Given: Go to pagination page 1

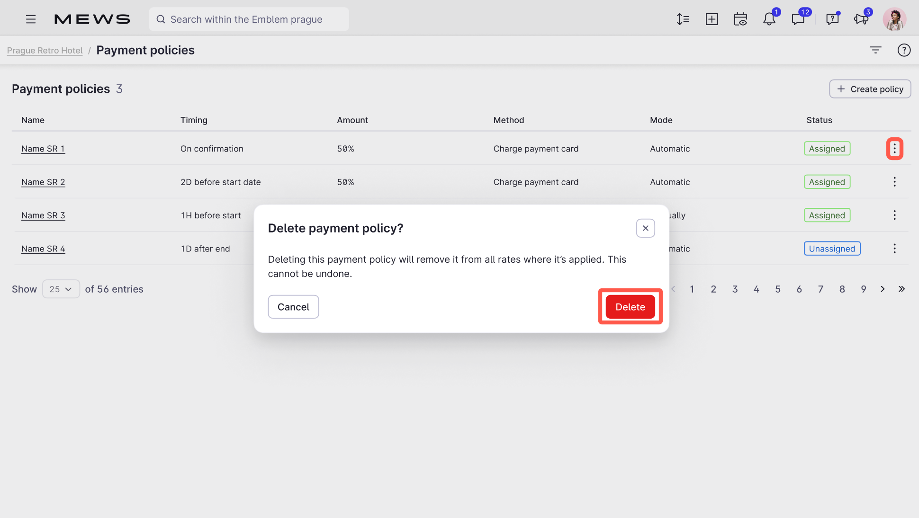Looking at the screenshot, I should click(x=692, y=289).
